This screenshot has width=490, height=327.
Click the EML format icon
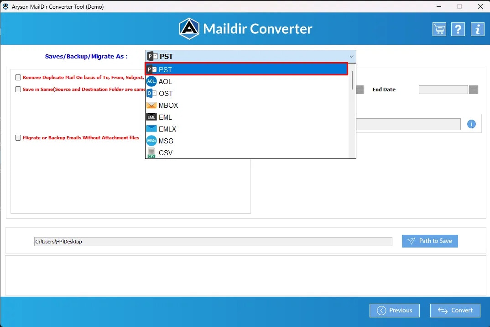(x=151, y=117)
